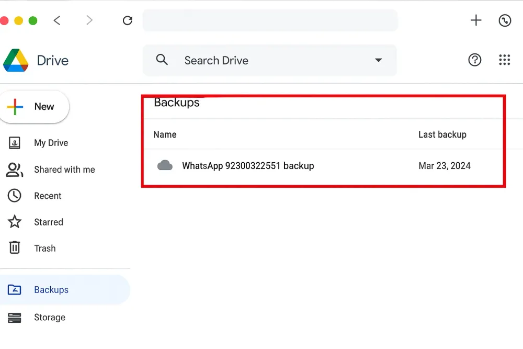Open the Google apps grid icon

(x=505, y=60)
